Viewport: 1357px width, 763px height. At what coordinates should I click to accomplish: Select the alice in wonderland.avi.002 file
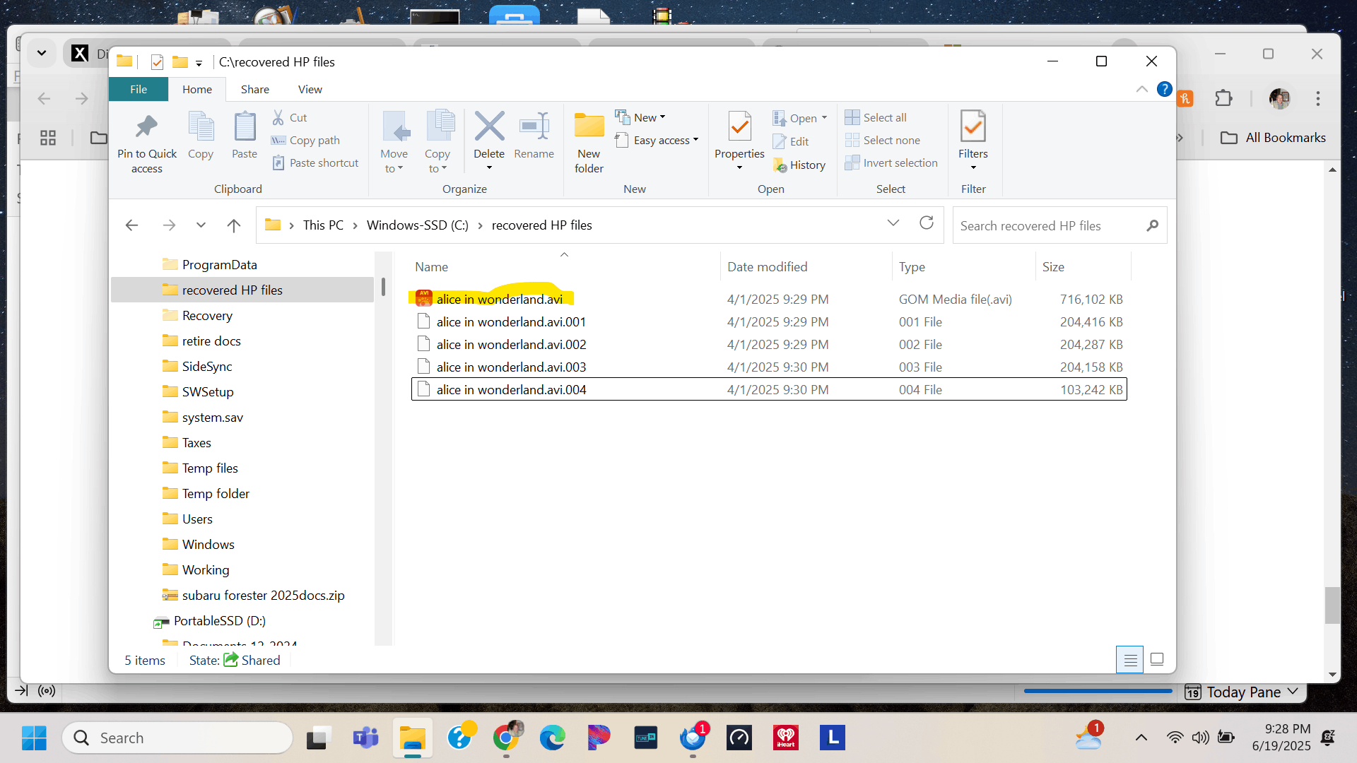click(x=511, y=345)
